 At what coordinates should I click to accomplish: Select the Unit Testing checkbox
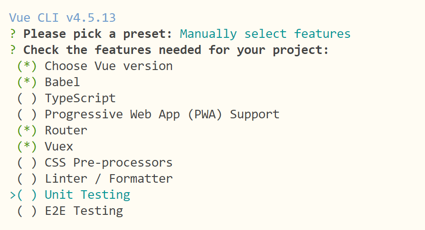27,195
